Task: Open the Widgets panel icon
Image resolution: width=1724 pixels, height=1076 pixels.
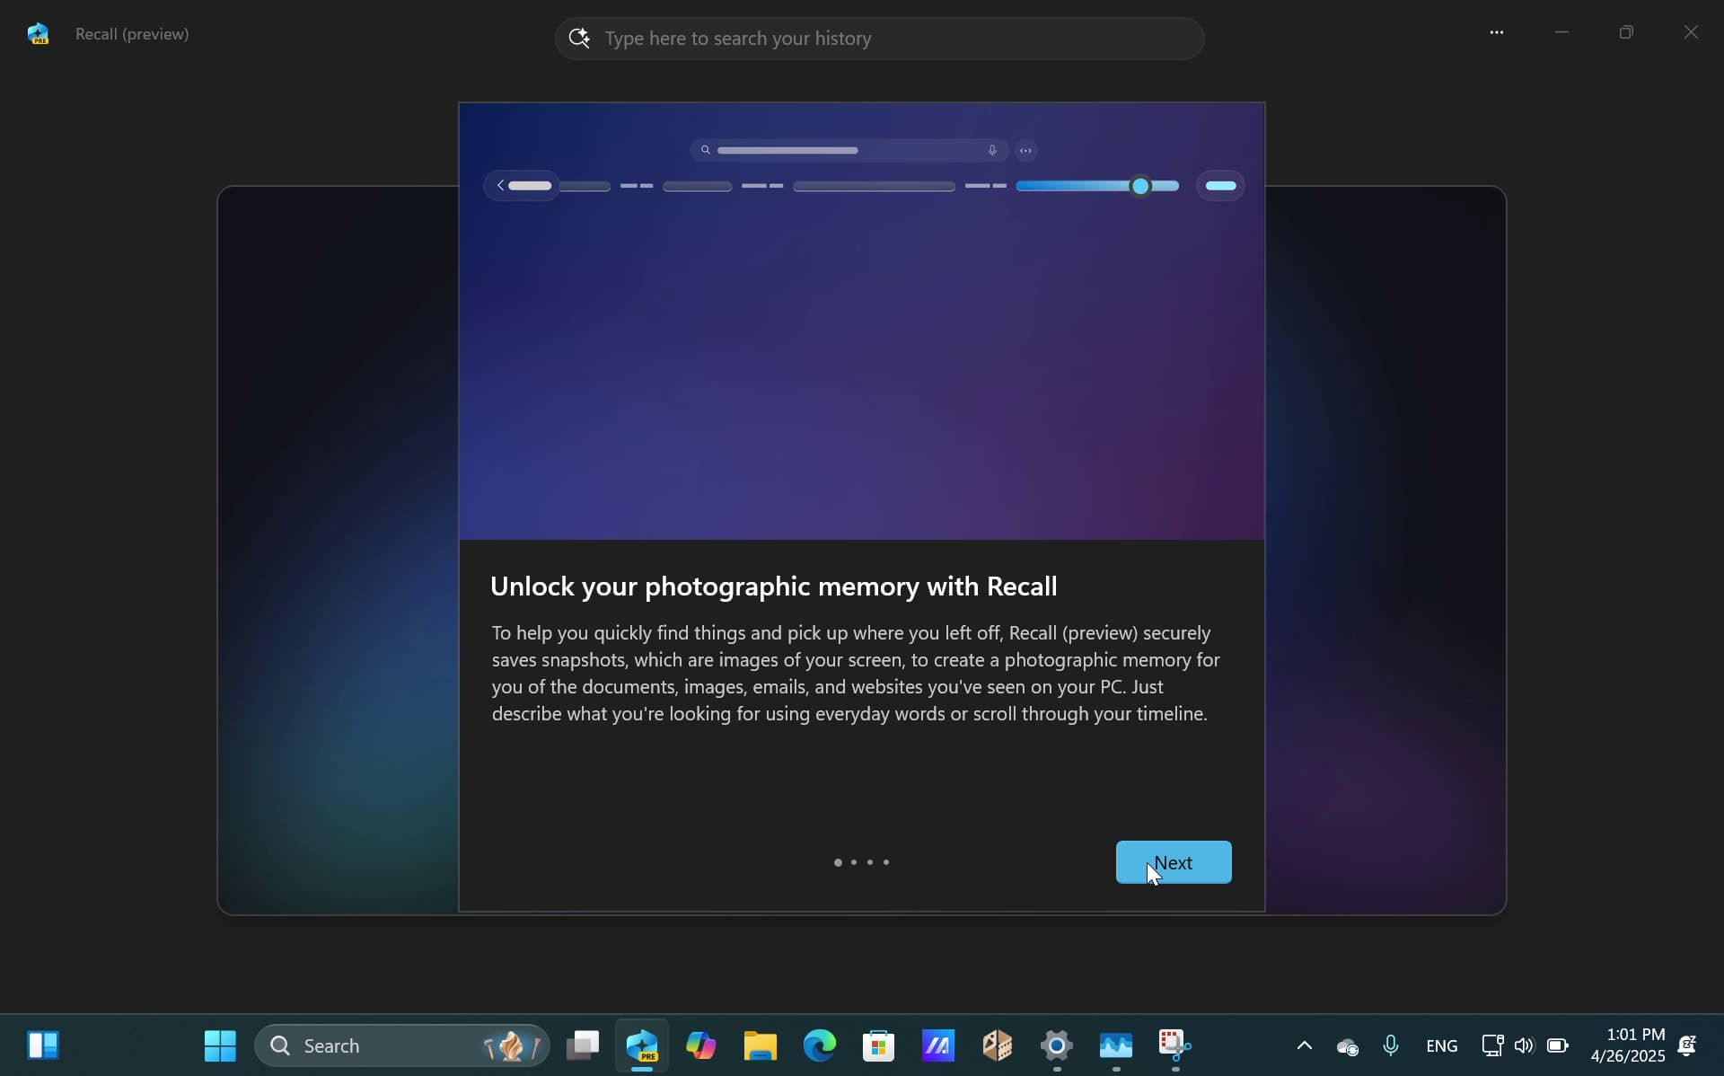Action: coord(42,1045)
